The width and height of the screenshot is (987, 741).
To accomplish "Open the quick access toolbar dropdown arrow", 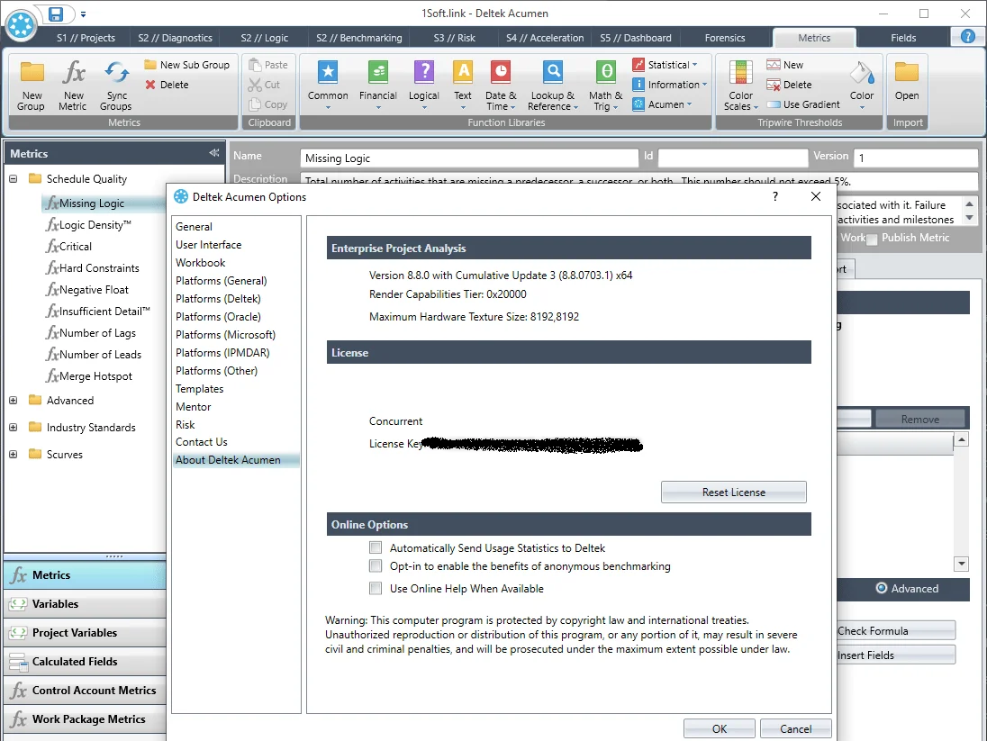I will [x=83, y=14].
